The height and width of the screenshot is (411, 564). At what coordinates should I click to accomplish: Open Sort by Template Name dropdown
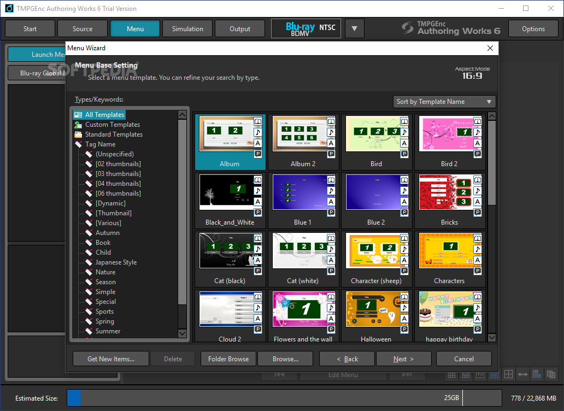click(444, 102)
